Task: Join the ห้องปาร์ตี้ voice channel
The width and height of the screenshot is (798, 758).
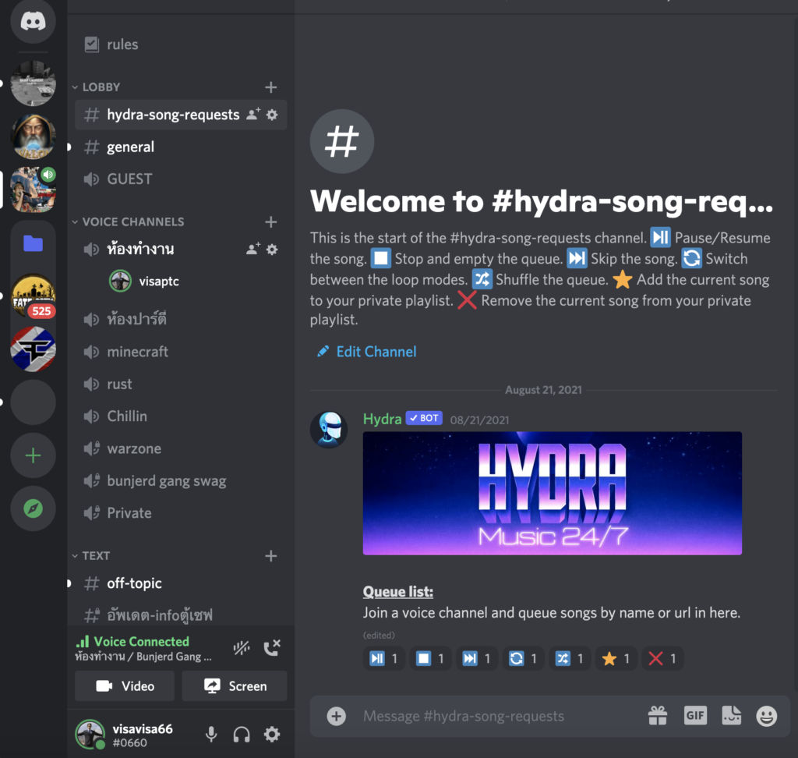Action: click(181, 320)
